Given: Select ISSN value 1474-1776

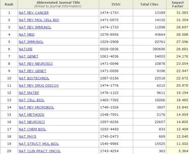Looking at the screenshot, I should (109, 85).
